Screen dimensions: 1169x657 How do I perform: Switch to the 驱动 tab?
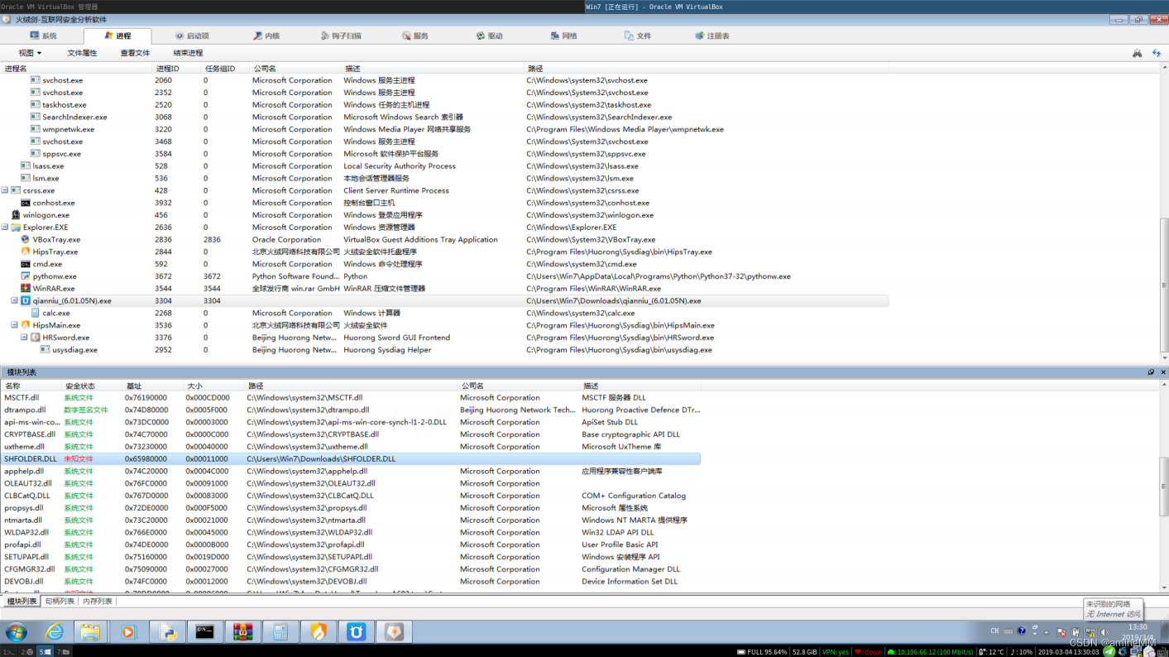coord(489,36)
